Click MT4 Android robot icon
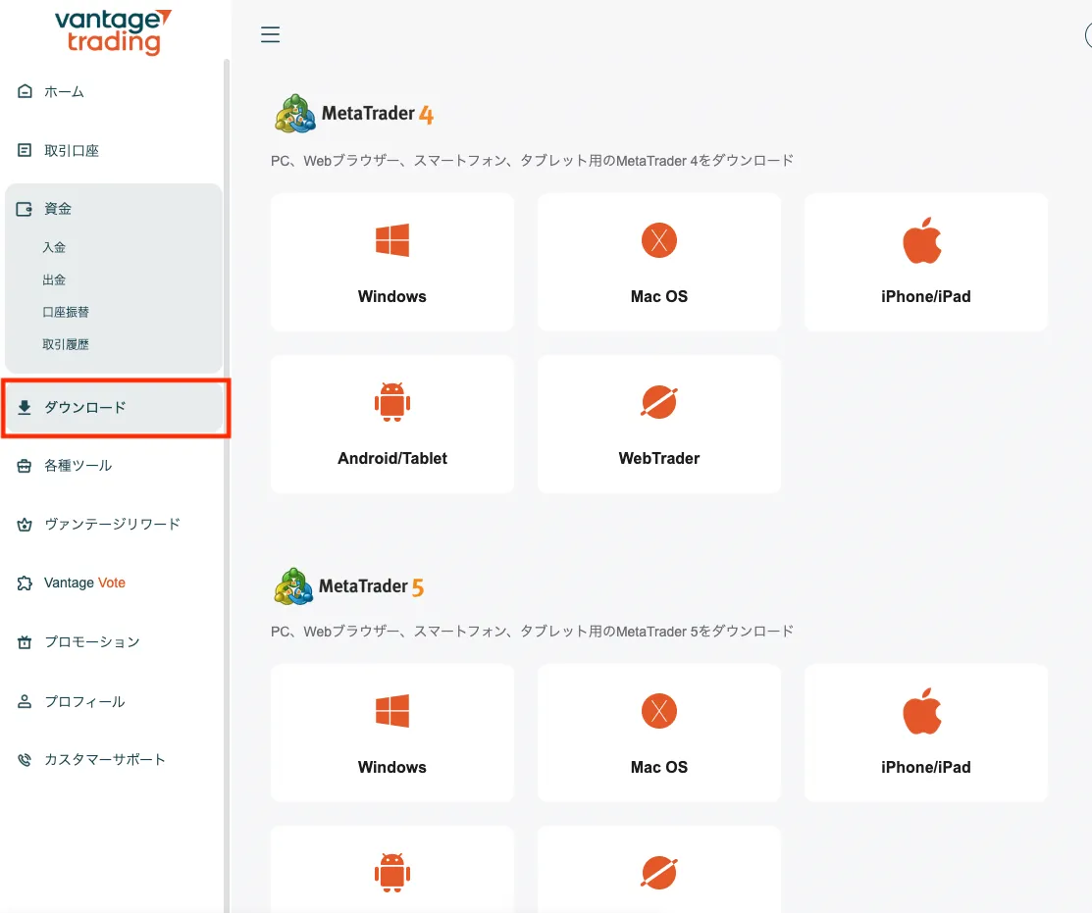Viewport: 1092px width, 913px height. pyautogui.click(x=392, y=402)
